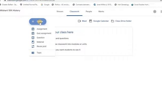Click the Question mark icon
162x91 pixels.
tap(33, 38)
